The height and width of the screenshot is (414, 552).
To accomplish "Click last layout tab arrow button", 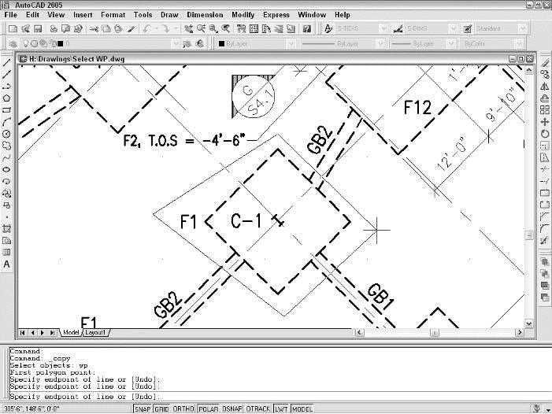I will click(x=53, y=332).
